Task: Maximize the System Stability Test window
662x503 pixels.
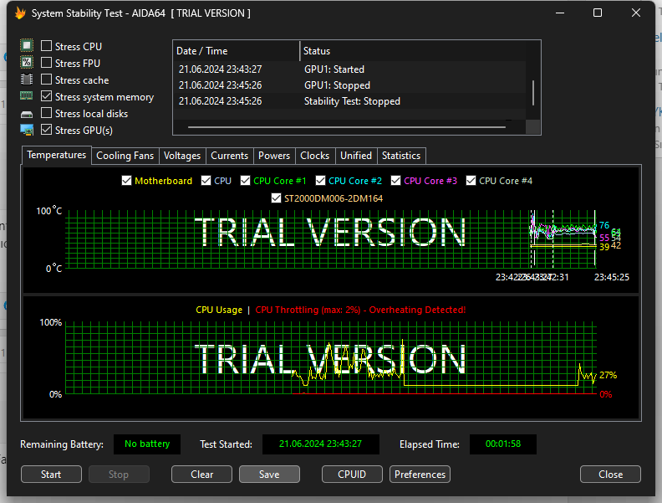Action: point(598,13)
